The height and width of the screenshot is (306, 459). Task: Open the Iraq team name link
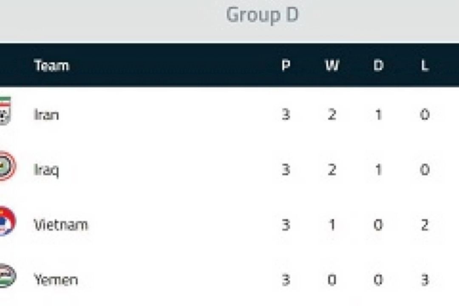click(47, 170)
